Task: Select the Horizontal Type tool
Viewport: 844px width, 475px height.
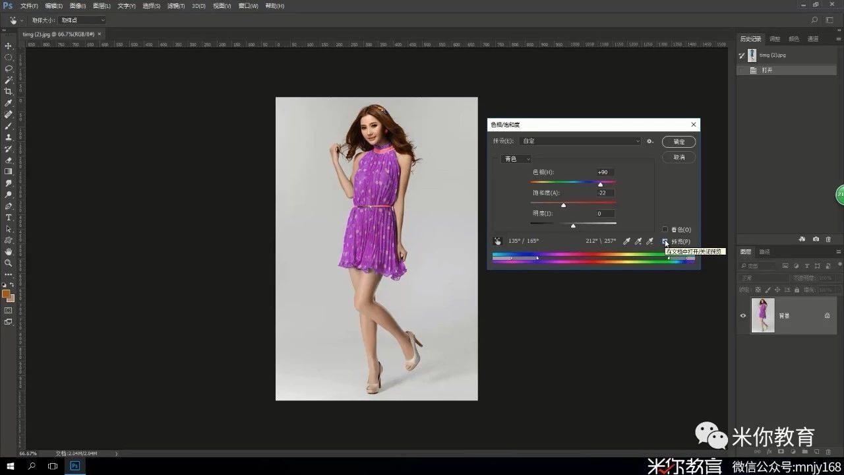Action: (9, 217)
